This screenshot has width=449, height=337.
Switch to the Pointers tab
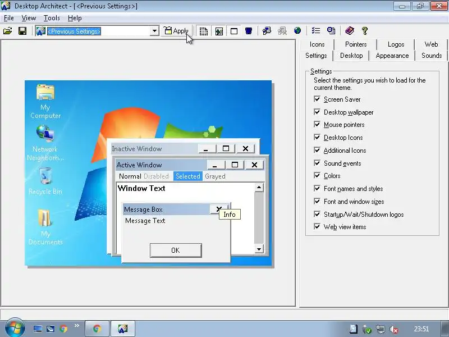356,44
